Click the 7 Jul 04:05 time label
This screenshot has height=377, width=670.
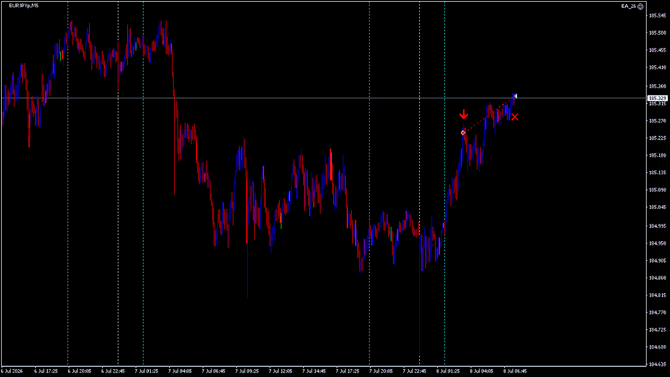[x=179, y=370]
